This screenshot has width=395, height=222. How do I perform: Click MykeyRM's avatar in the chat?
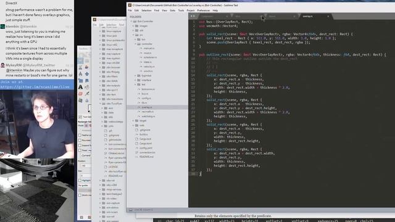coord(2,65)
